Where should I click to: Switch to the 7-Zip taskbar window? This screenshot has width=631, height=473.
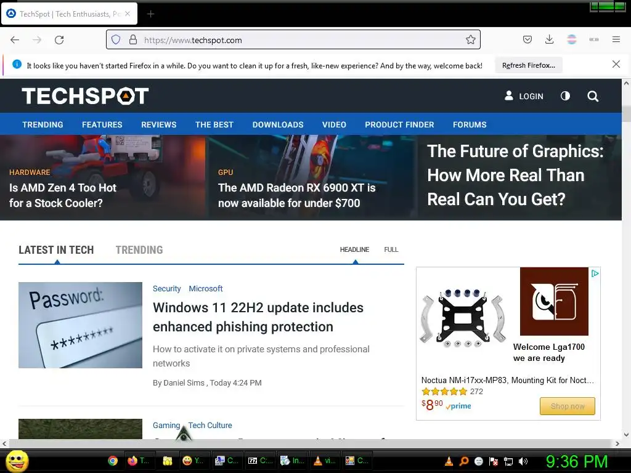260,461
